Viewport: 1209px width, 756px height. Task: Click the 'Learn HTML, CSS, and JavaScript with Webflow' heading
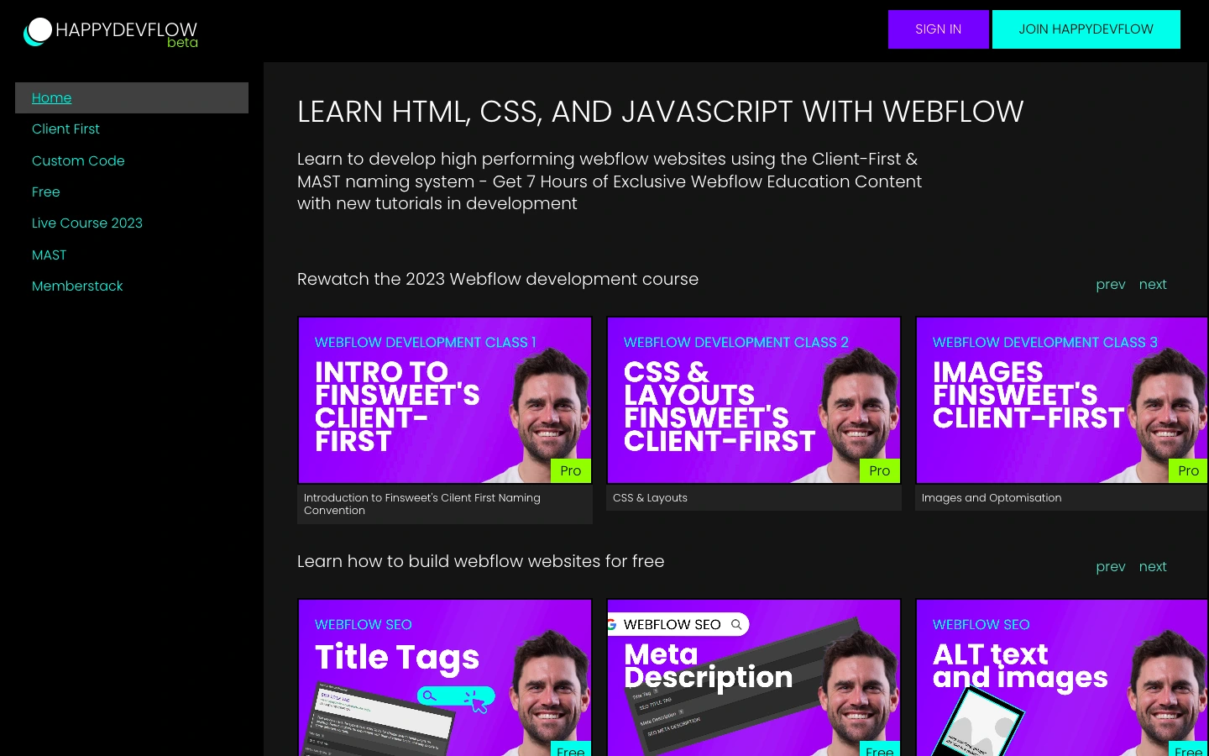point(660,112)
